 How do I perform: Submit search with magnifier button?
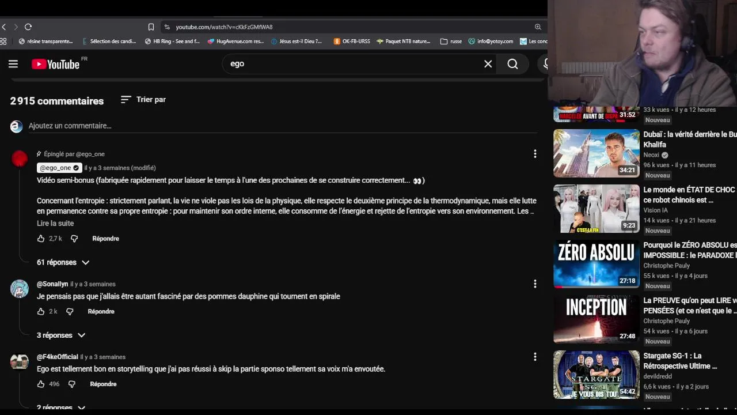[x=512, y=64]
